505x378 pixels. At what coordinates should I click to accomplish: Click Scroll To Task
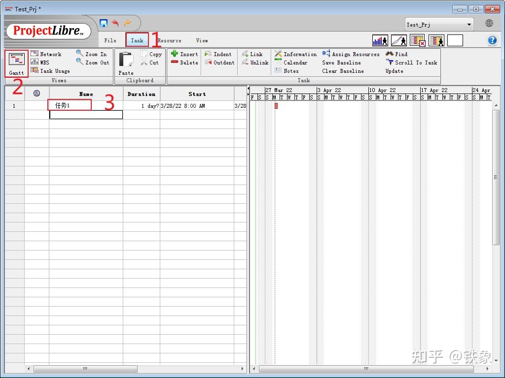pos(412,63)
